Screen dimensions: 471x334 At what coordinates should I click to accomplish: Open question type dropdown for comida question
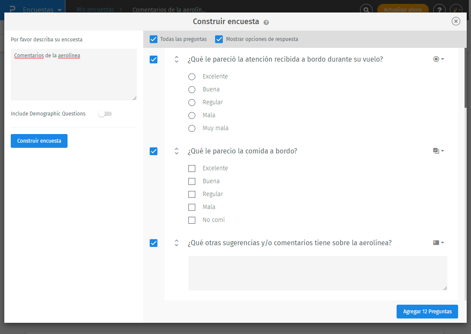438,151
